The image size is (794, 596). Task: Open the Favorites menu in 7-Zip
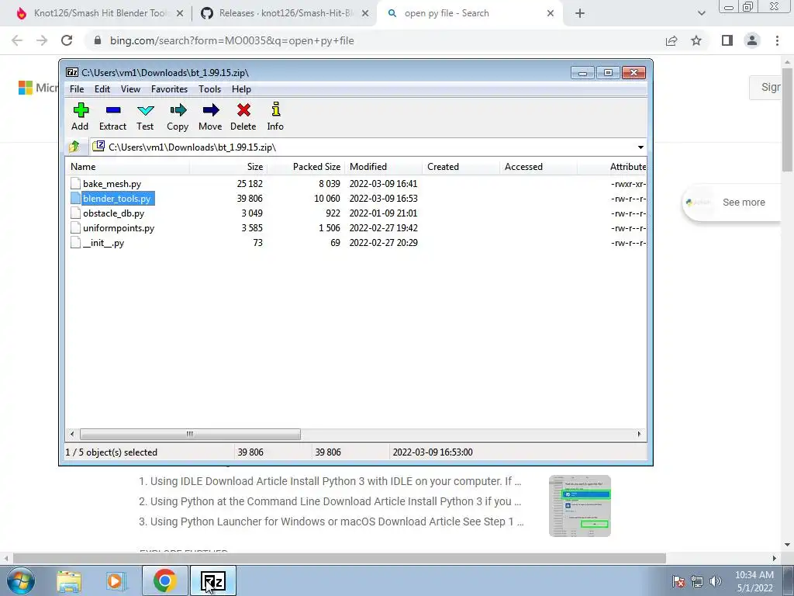(x=169, y=89)
